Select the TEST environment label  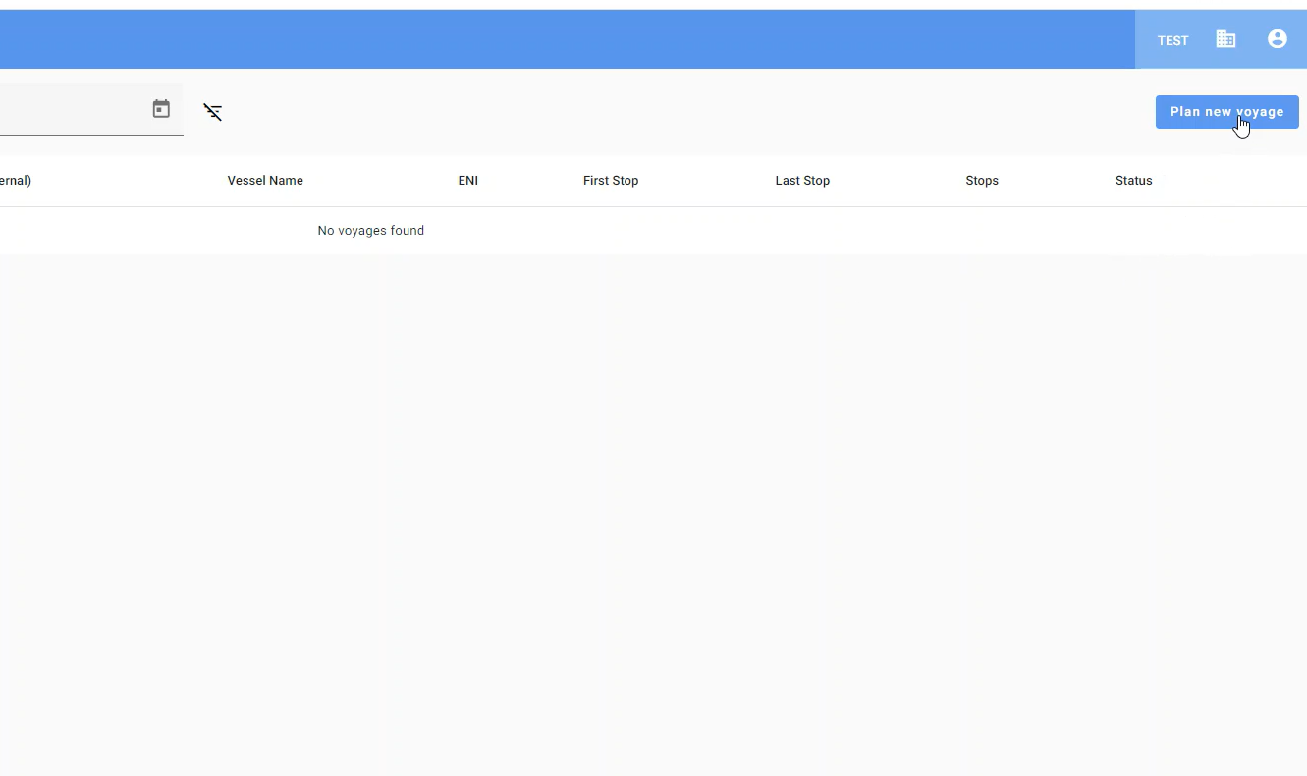(x=1172, y=40)
